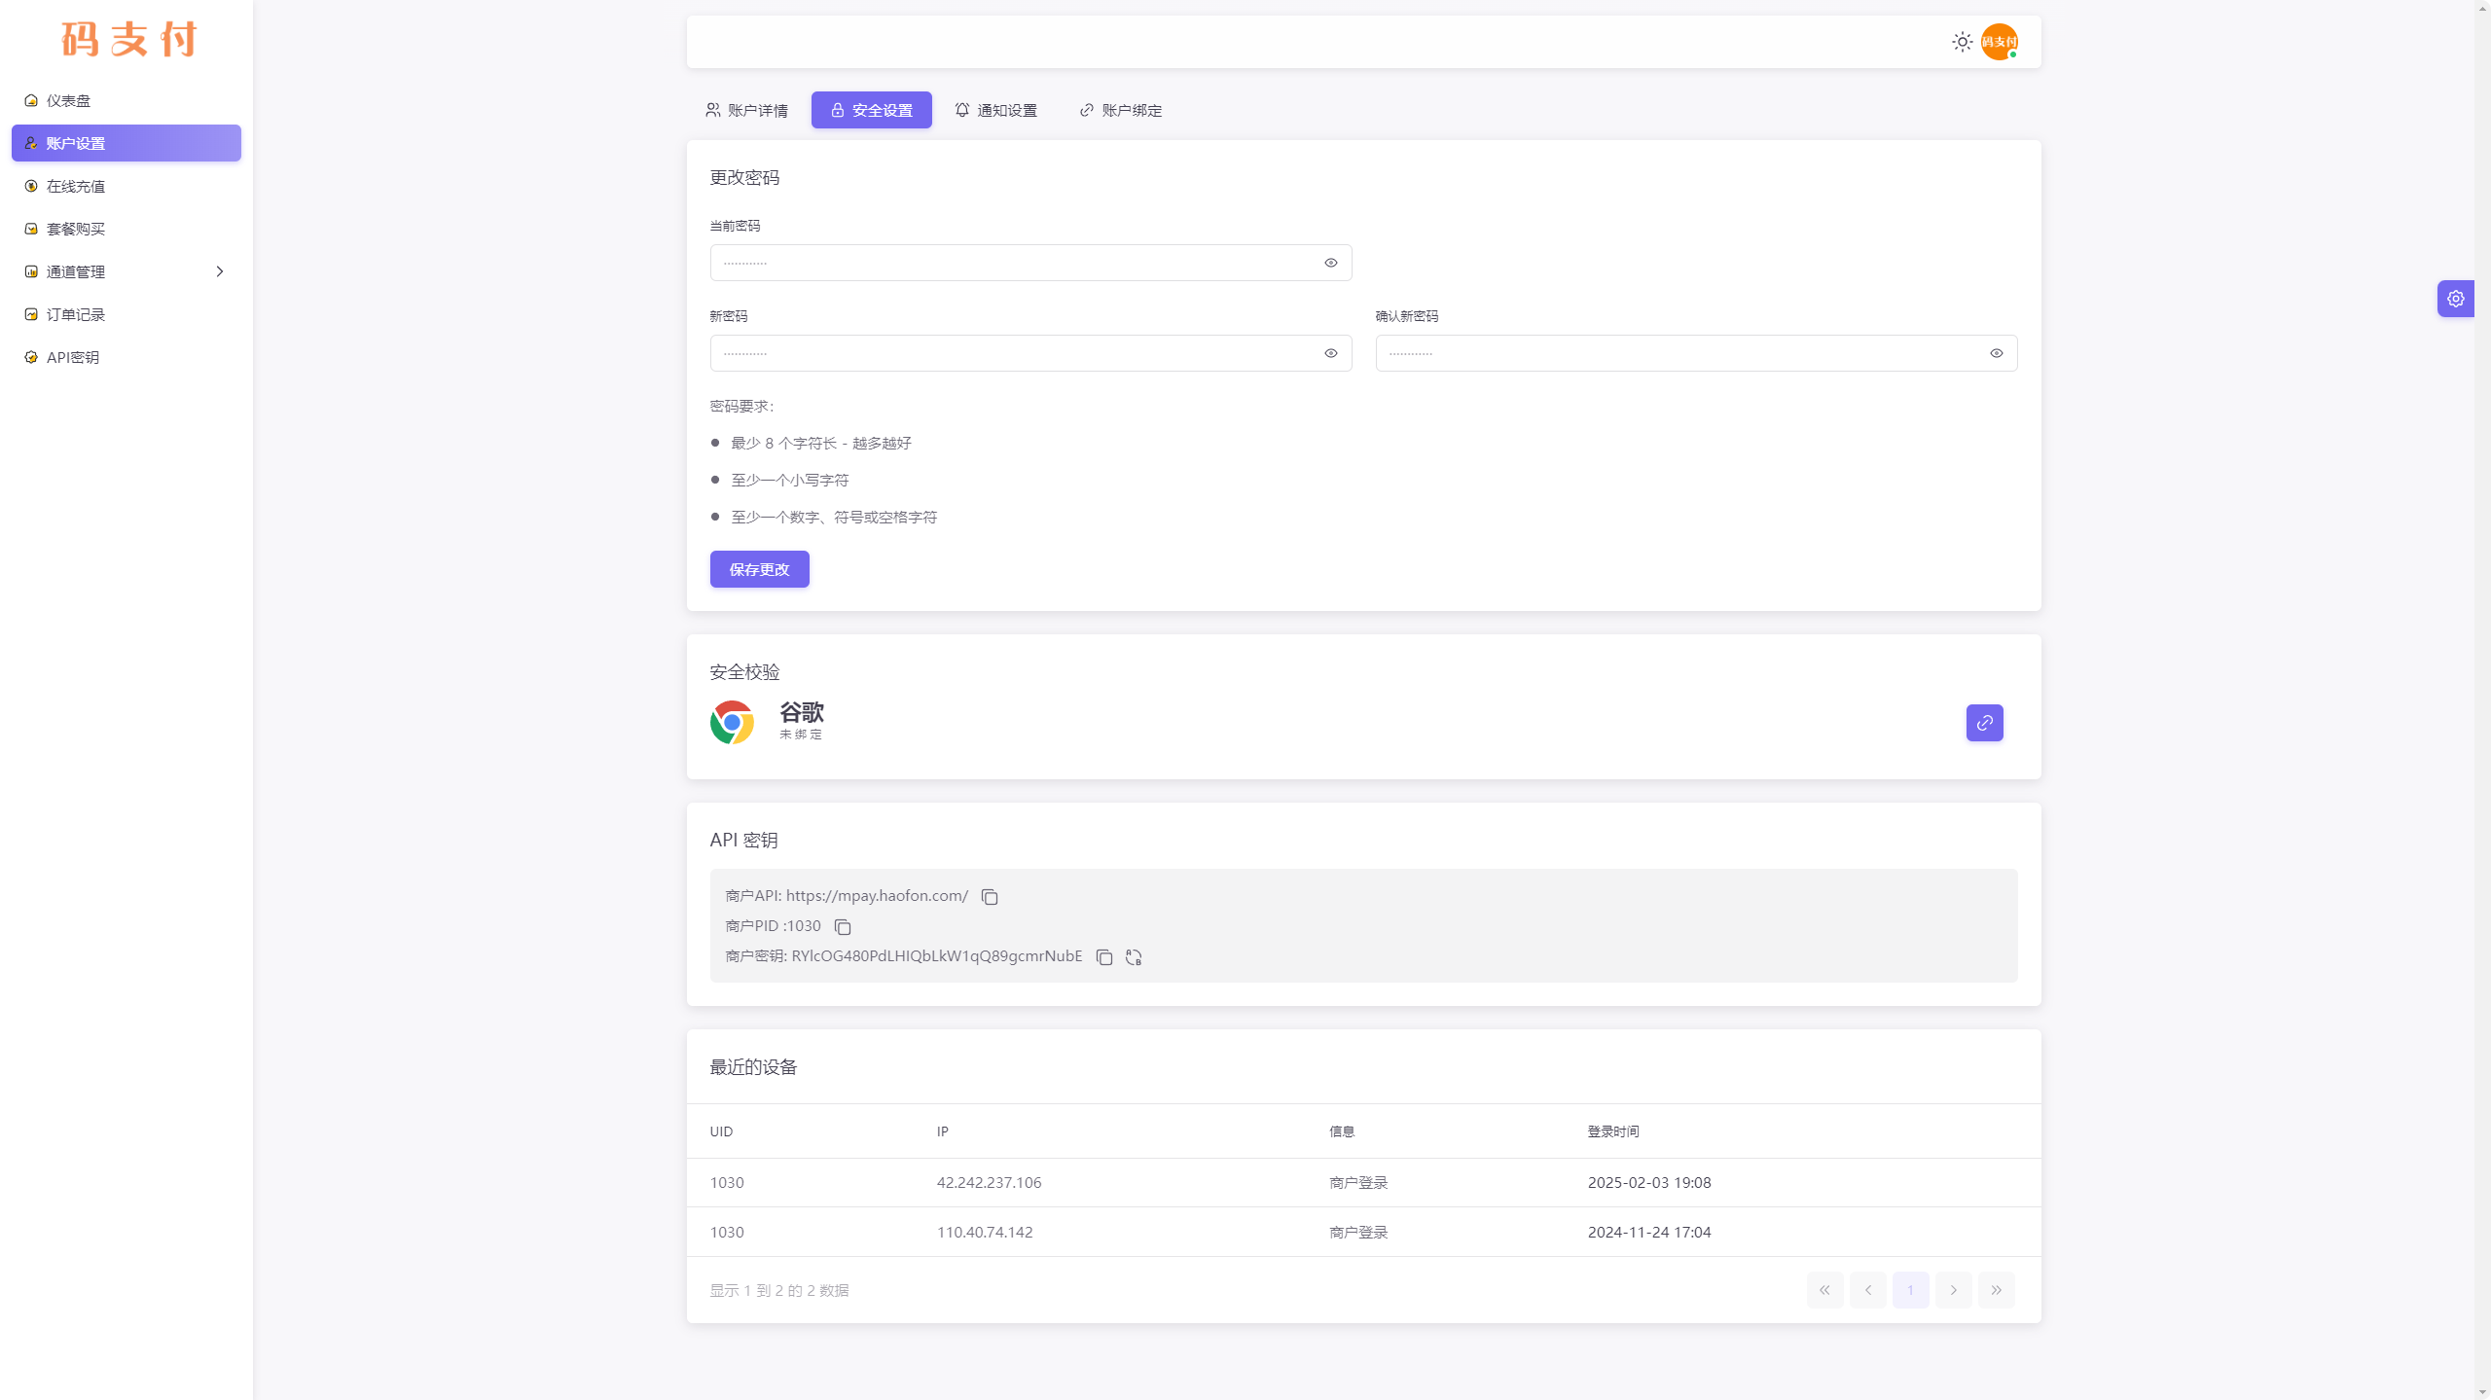Switch to the 通知设置 tab
Image resolution: width=2491 pixels, height=1400 pixels.
995,110
